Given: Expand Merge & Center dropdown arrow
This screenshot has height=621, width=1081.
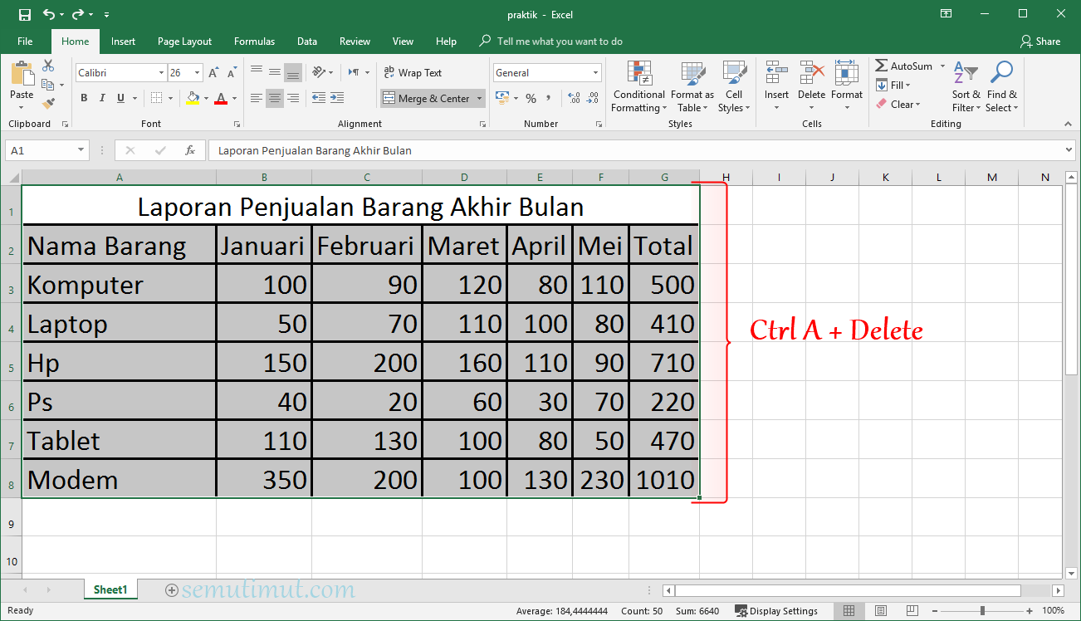Looking at the screenshot, I should [479, 99].
